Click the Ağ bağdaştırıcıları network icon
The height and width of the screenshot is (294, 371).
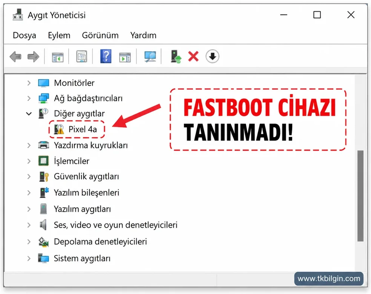point(43,98)
